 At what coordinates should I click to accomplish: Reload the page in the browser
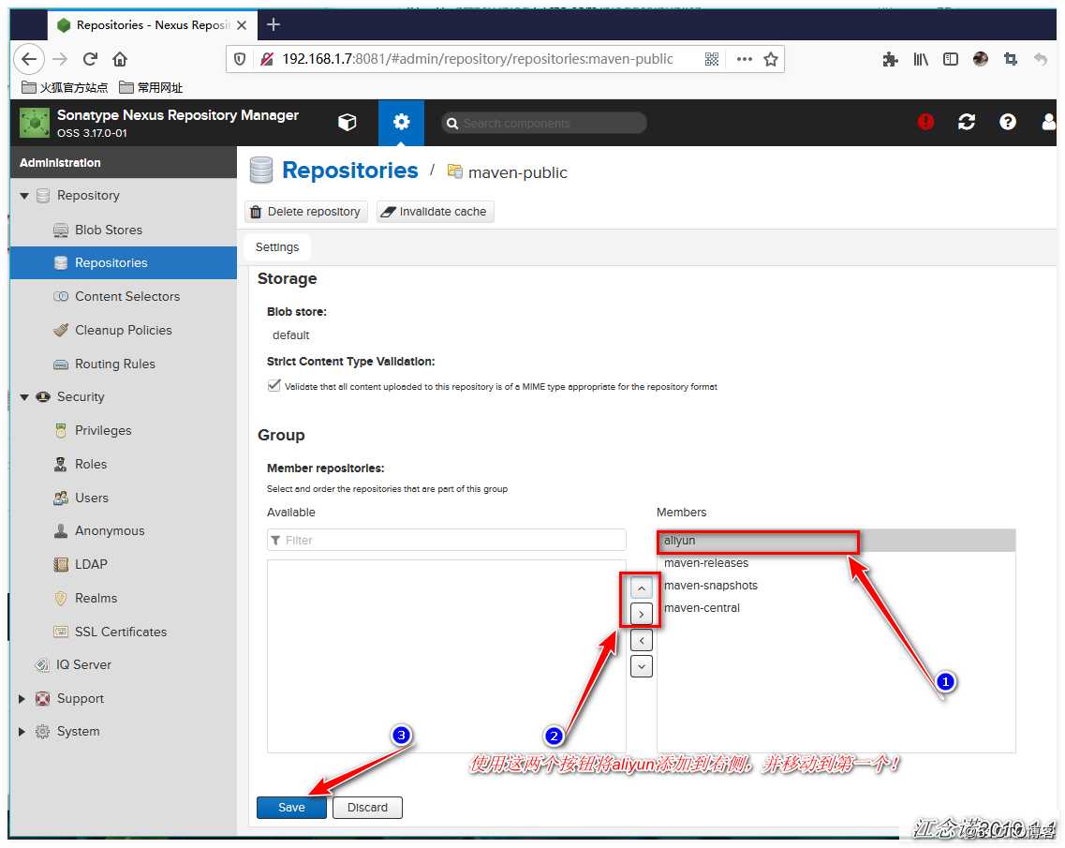pos(90,59)
